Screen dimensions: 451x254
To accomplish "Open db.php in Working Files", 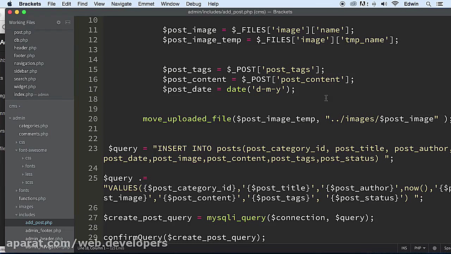I will 21,40.
